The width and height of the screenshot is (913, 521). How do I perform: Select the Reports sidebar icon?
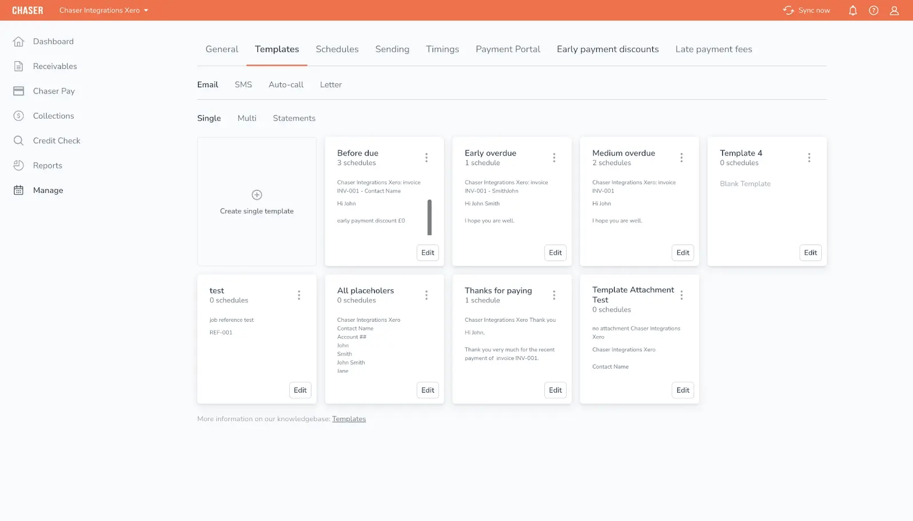[19, 165]
